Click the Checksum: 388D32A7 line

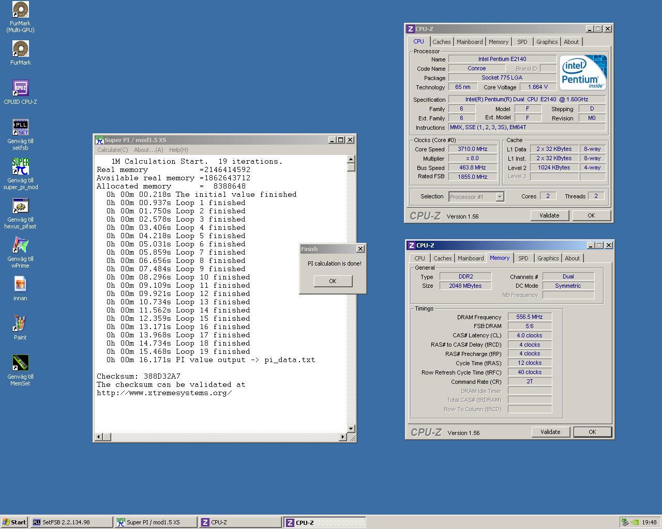(139, 376)
